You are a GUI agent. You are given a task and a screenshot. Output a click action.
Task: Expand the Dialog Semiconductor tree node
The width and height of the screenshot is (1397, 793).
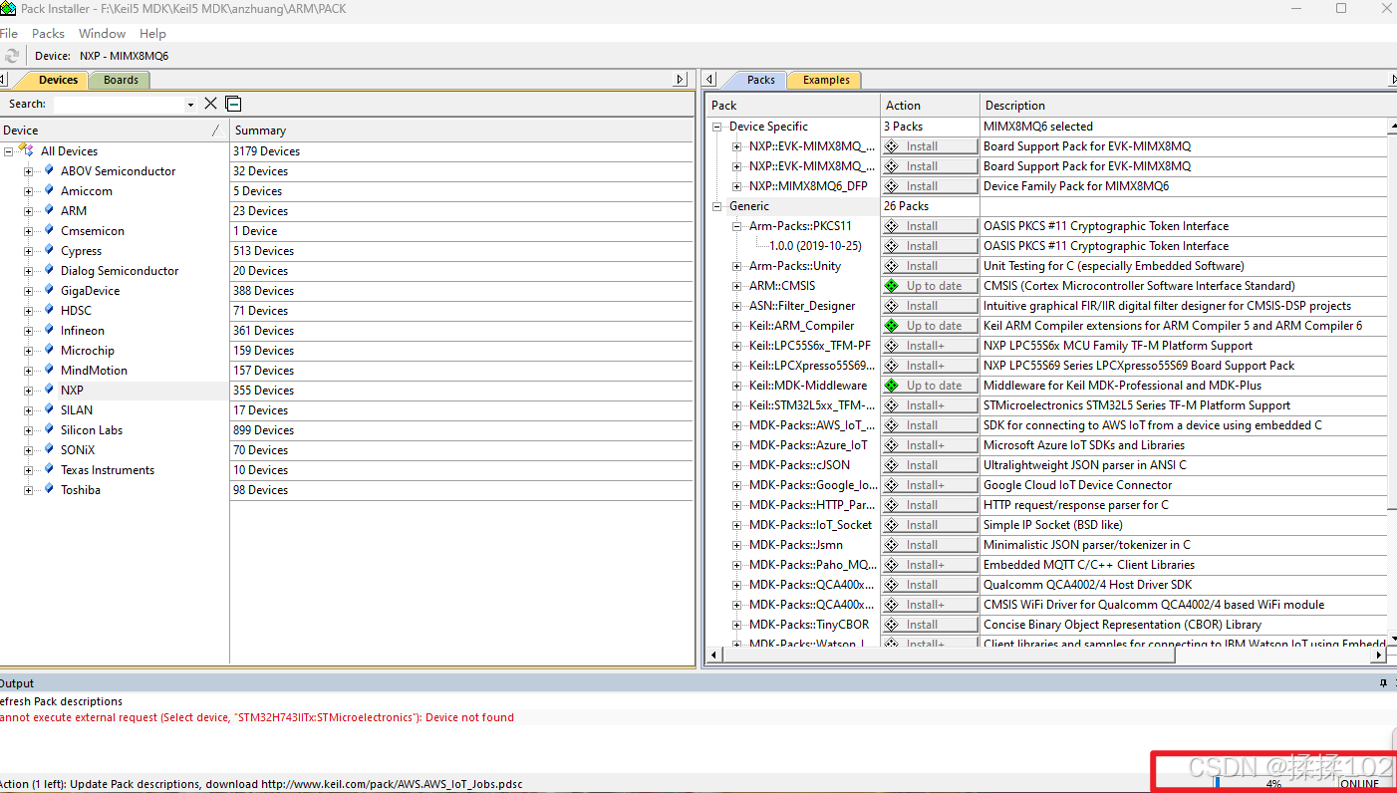28,271
